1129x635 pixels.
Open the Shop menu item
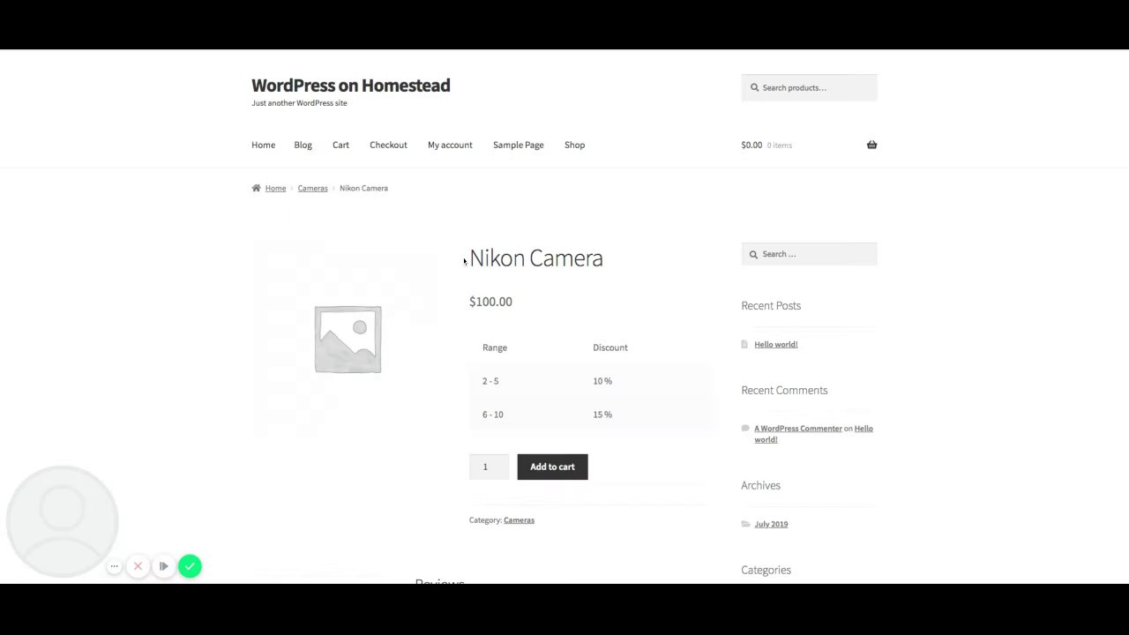(x=574, y=145)
